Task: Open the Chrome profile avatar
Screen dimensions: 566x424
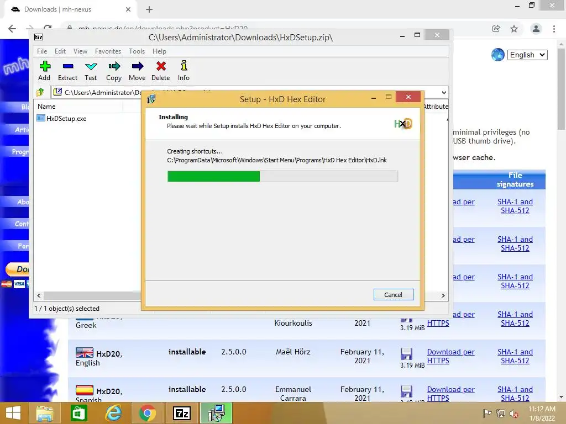Action: tap(536, 29)
